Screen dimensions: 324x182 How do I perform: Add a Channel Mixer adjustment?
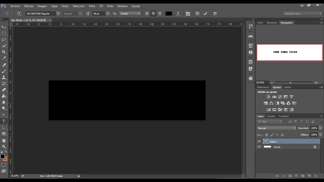coord(289,103)
